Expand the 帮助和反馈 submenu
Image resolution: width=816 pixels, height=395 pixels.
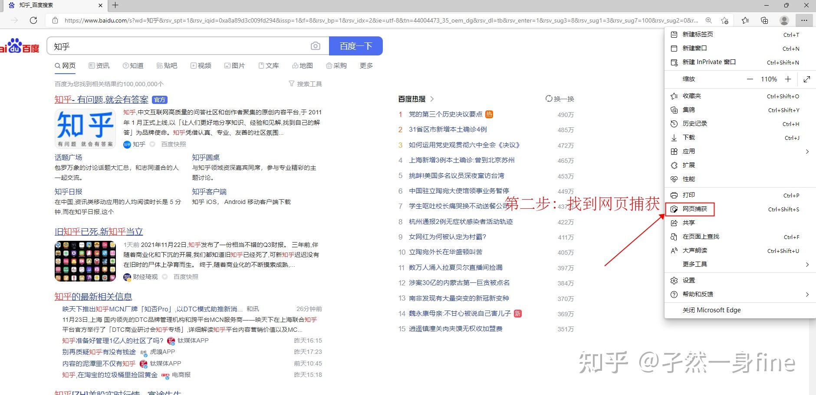pos(740,294)
